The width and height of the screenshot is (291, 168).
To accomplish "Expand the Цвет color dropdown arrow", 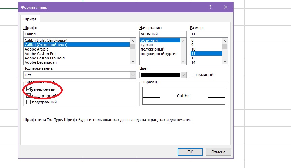I will (183, 75).
